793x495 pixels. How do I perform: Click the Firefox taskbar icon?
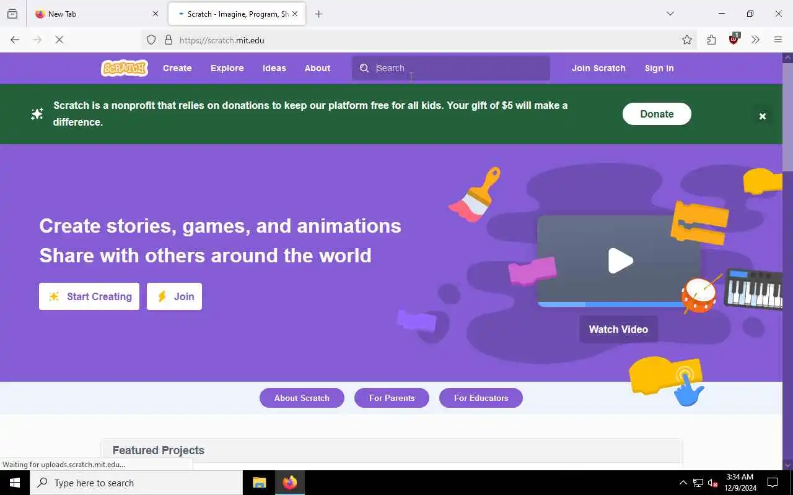(x=289, y=483)
